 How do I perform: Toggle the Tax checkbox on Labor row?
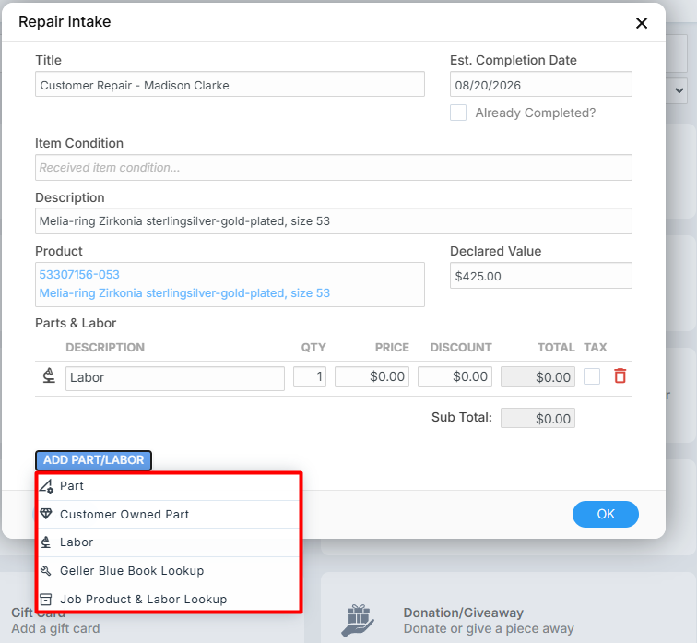(x=592, y=376)
